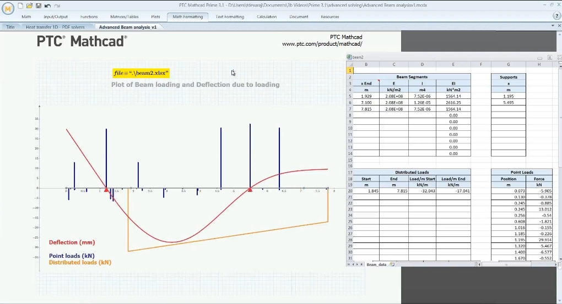This screenshot has width=562, height=304.
Task: Undo the last action
Action: 47,5
